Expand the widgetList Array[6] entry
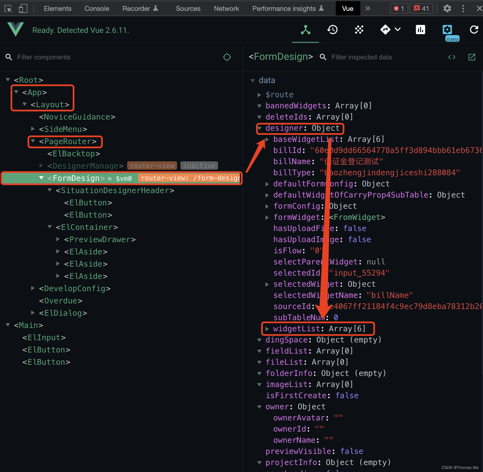 (267, 329)
